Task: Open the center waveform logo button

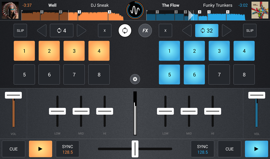Action: pyautogui.click(x=135, y=10)
